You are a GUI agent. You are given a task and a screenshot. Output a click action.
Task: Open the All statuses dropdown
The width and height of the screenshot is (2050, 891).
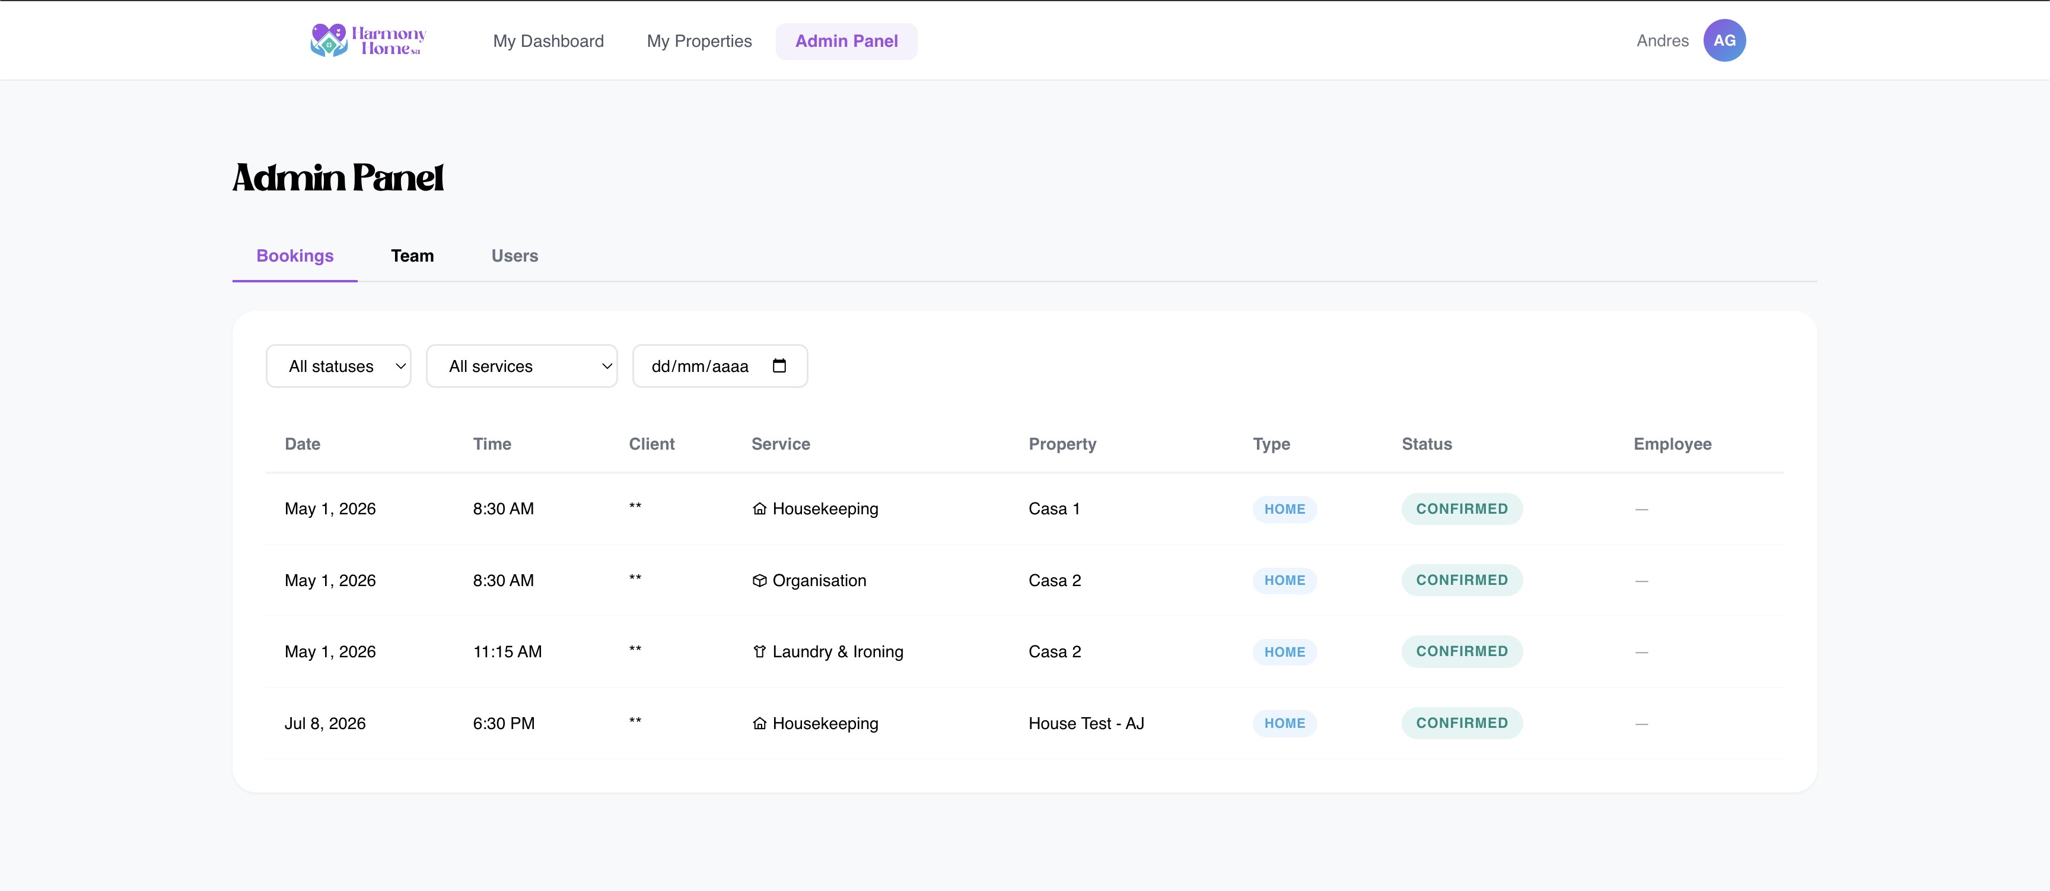[x=338, y=366]
